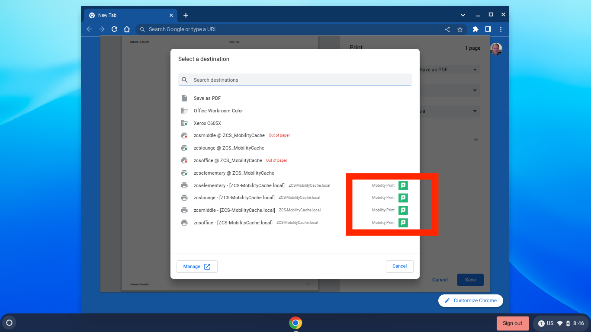Click Customize Chrome button
This screenshot has width=591, height=332.
click(470, 300)
